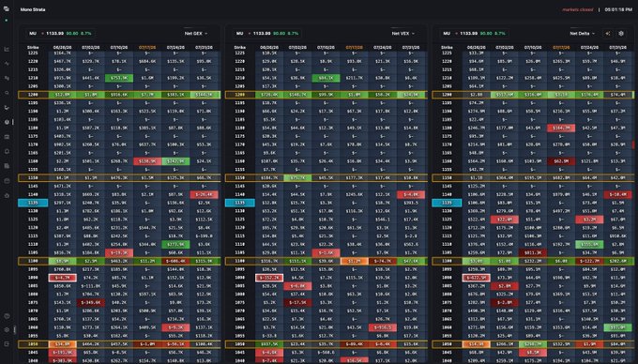This screenshot has width=638, height=364.
Task: Click green 07/03/26 cell at 1150 in Net VEX
Action: click(297, 177)
